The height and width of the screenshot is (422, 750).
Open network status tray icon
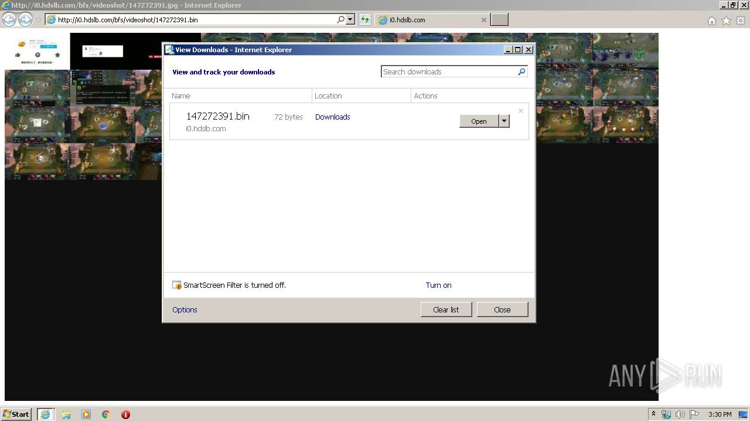[x=666, y=414]
